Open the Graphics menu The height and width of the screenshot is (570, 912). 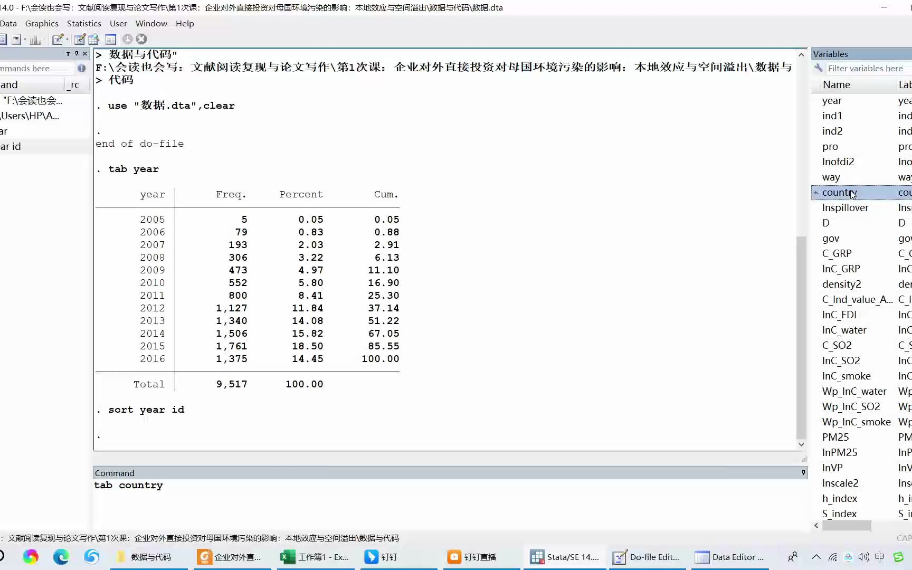tap(42, 23)
